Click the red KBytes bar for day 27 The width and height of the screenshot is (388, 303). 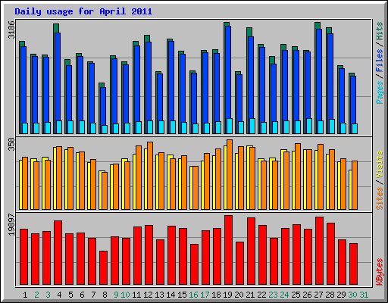pos(319,251)
